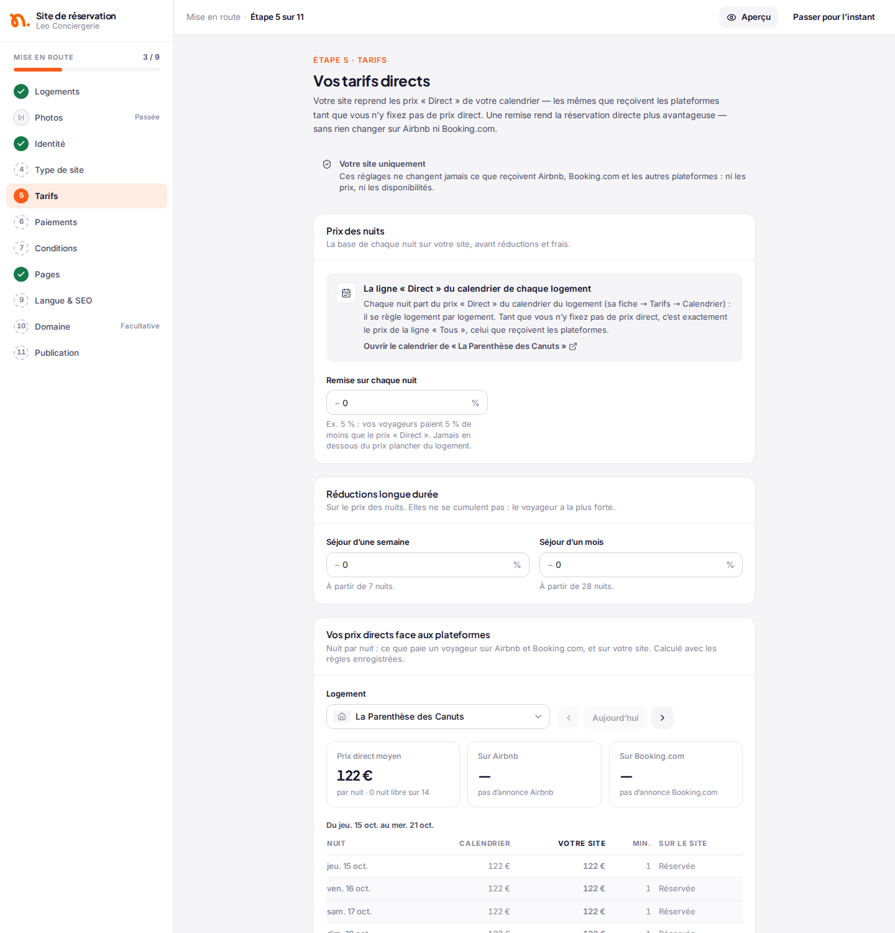Click the eye icon in the Aperçu button

point(732,17)
